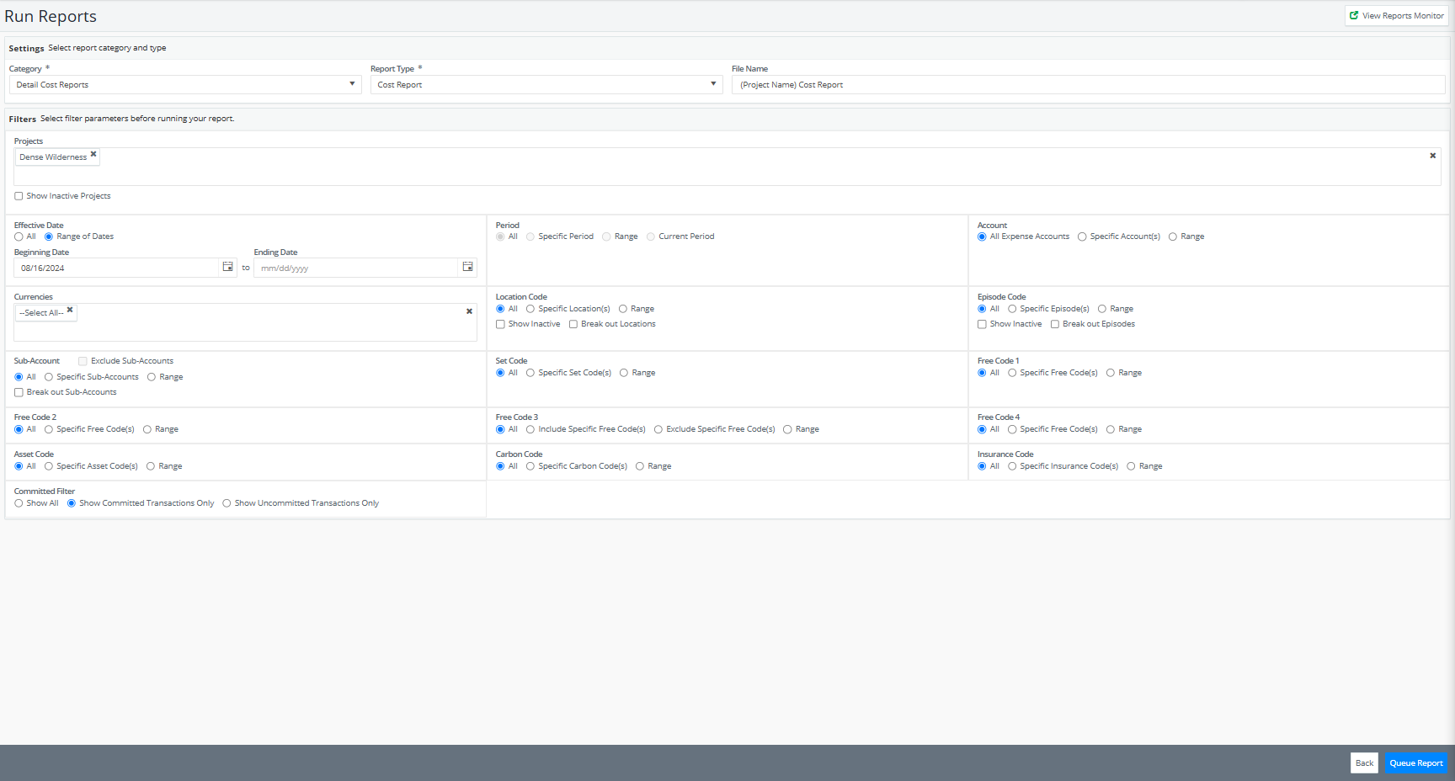1455x781 pixels.
Task: Choose Specific Free Code(s) under Free Code 4
Action: click(x=1012, y=429)
